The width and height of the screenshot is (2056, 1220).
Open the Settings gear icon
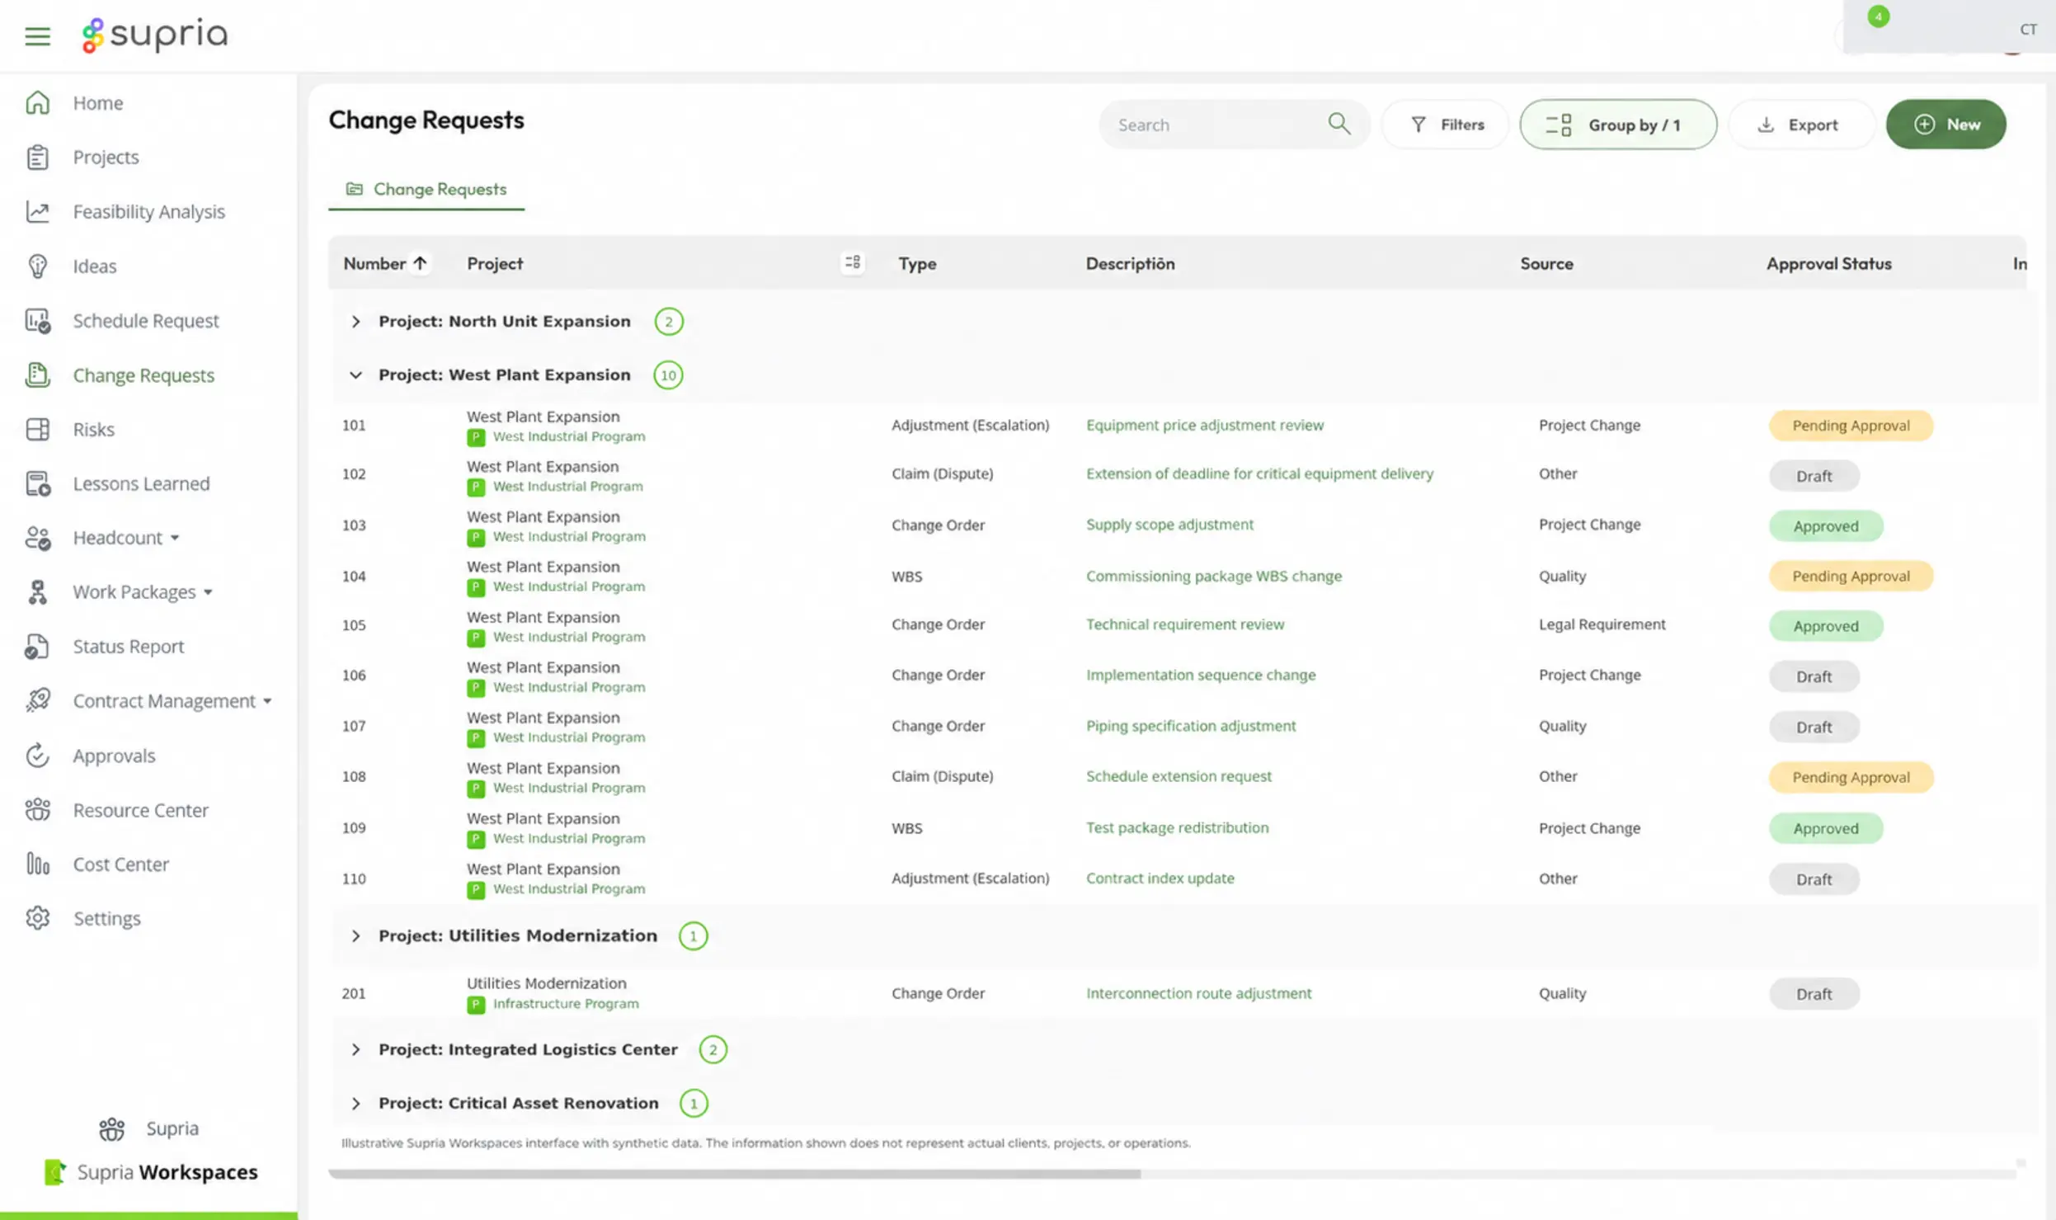tap(37, 918)
